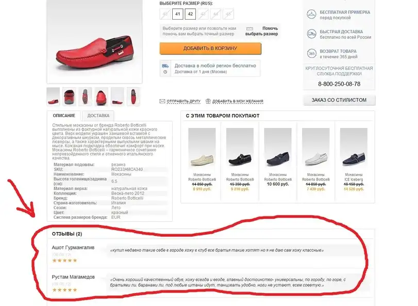The width and height of the screenshot is (418, 306).
Task: Click Ашот's five-star rating
Action: coord(64,261)
